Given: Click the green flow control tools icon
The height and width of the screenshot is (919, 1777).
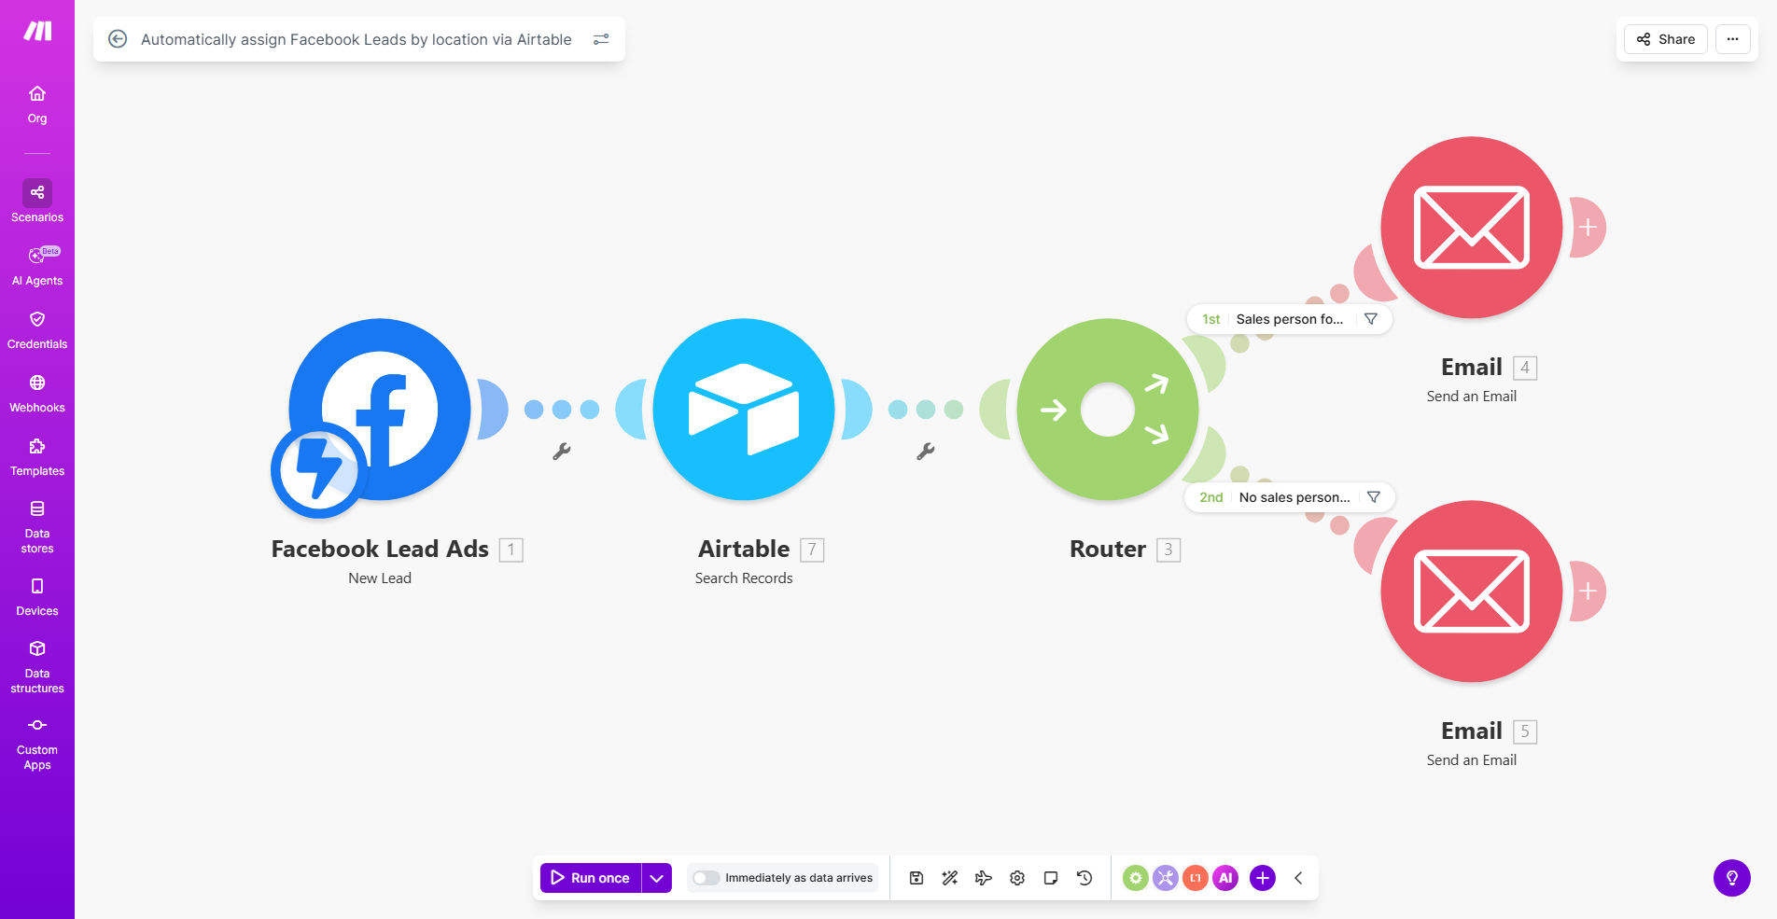Looking at the screenshot, I should 1136,878.
